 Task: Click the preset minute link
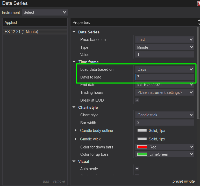184,181
